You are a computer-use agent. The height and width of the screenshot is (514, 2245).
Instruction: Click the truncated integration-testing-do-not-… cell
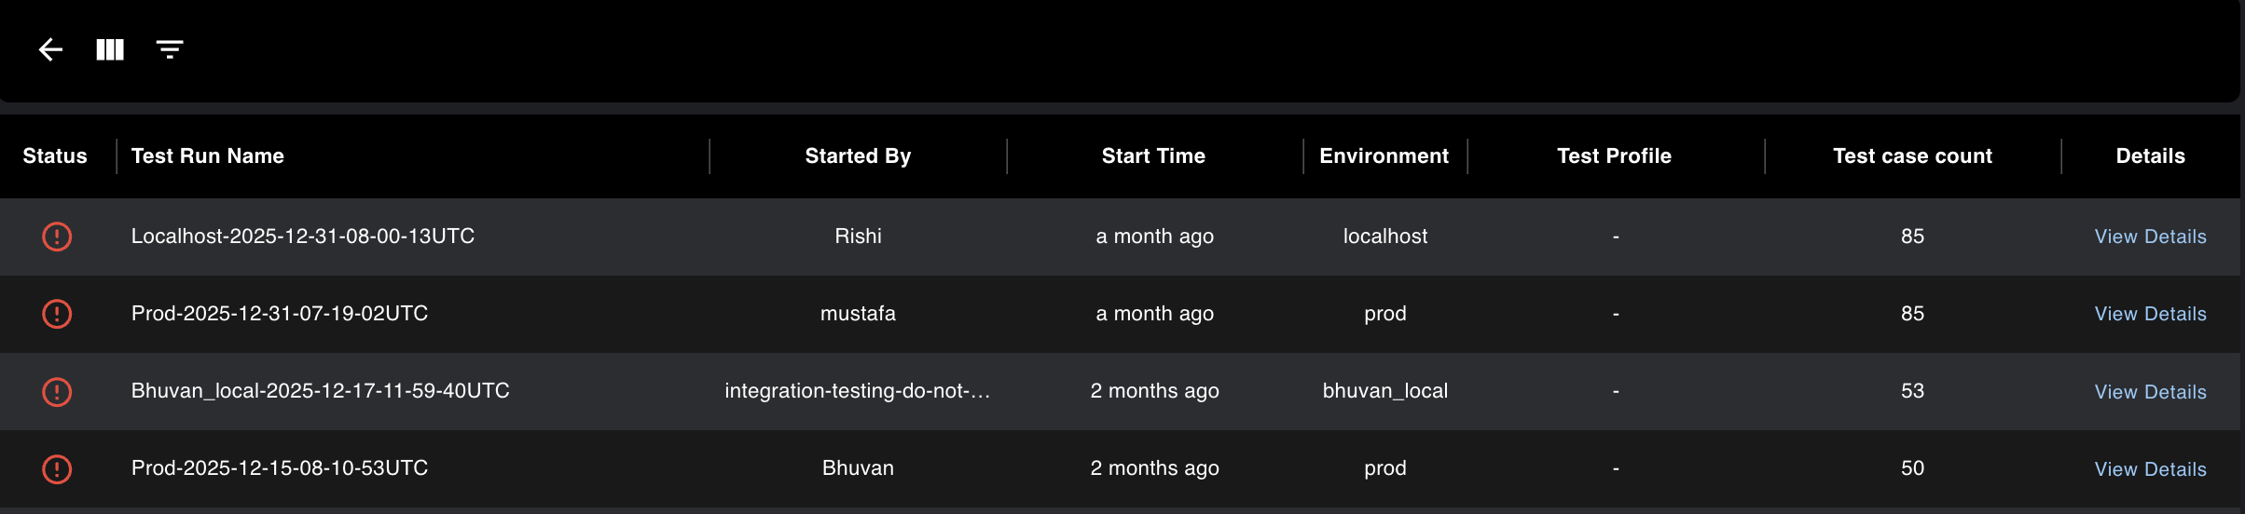tap(857, 391)
